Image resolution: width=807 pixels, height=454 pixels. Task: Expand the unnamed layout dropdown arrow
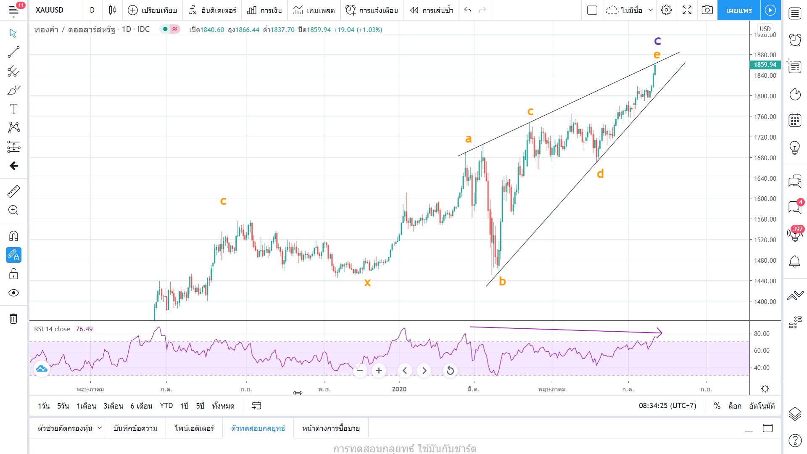pyautogui.click(x=651, y=10)
